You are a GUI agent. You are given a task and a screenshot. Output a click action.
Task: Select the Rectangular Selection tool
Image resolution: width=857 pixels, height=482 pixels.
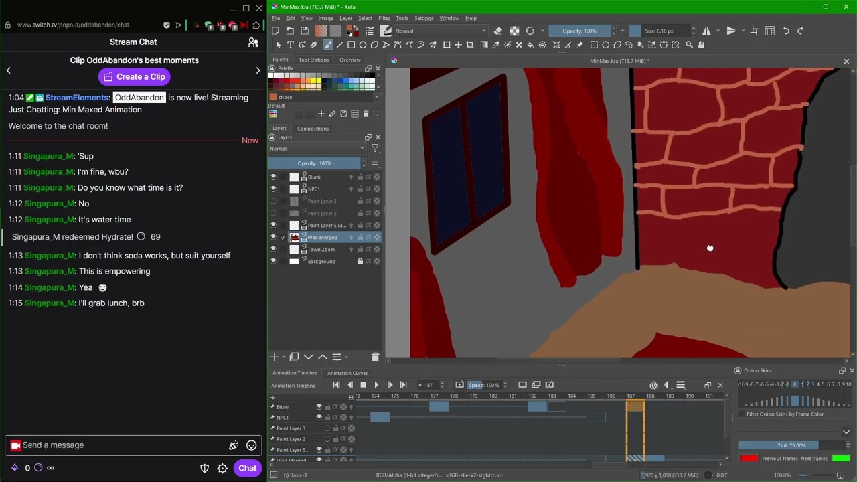tap(594, 45)
